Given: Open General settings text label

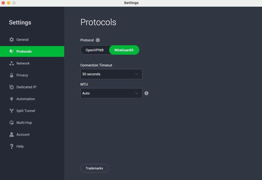Looking at the screenshot, I should [23, 40].
